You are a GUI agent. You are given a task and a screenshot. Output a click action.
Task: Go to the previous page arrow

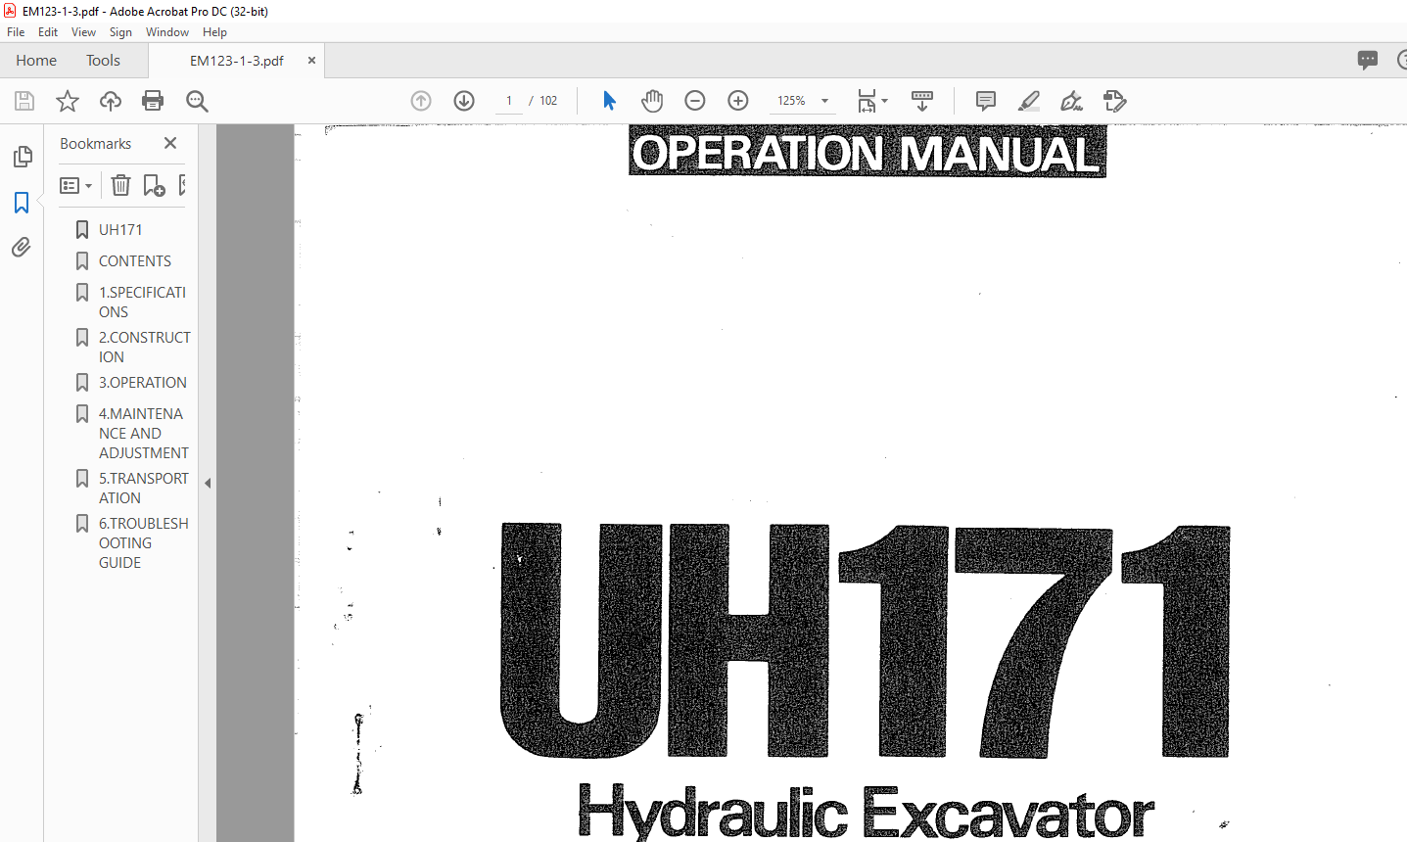click(421, 101)
